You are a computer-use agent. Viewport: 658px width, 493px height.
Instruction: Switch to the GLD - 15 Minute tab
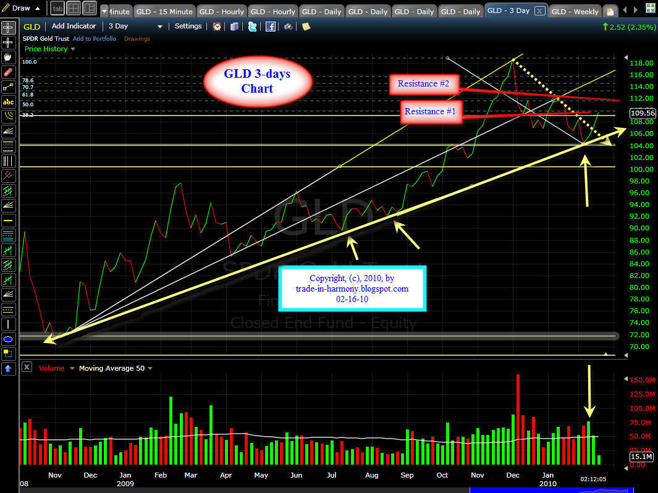(164, 11)
